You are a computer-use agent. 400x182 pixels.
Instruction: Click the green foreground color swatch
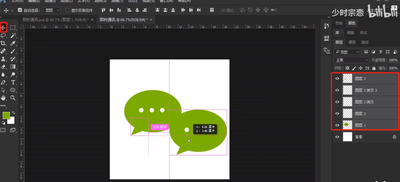6,115
